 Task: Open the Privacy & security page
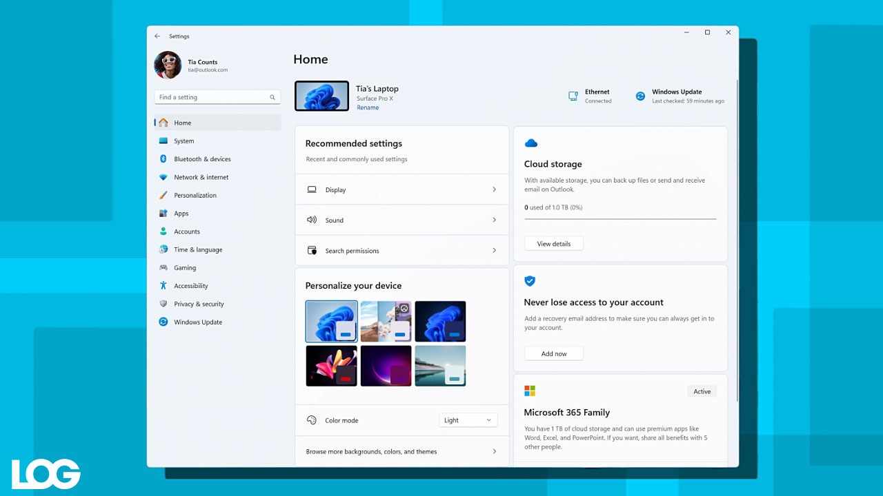[217, 304]
